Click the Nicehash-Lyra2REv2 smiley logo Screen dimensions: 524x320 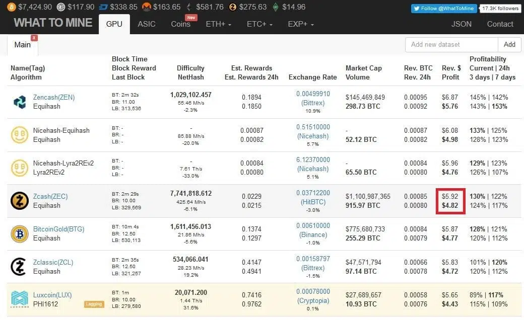pyautogui.click(x=20, y=168)
